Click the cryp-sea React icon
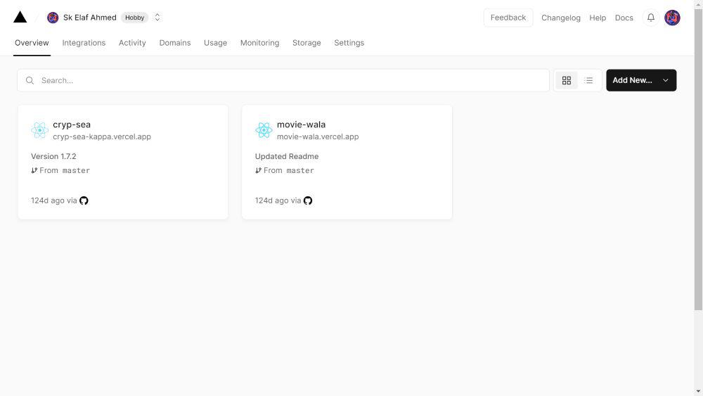 tap(39, 130)
